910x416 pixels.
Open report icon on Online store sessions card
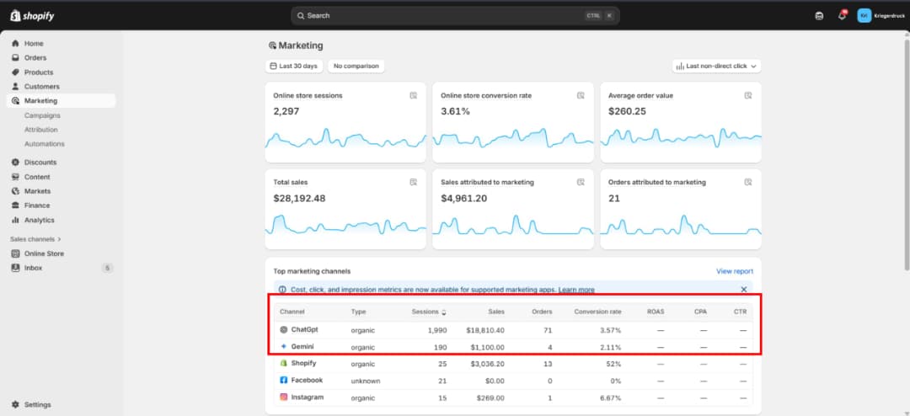pos(413,95)
